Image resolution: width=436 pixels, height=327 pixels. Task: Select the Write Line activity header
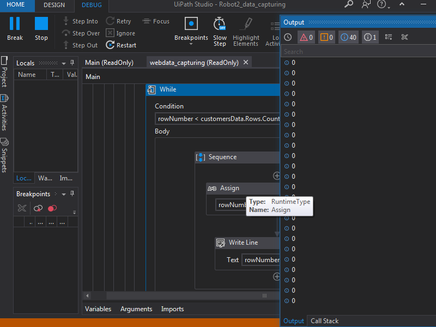[247, 243]
